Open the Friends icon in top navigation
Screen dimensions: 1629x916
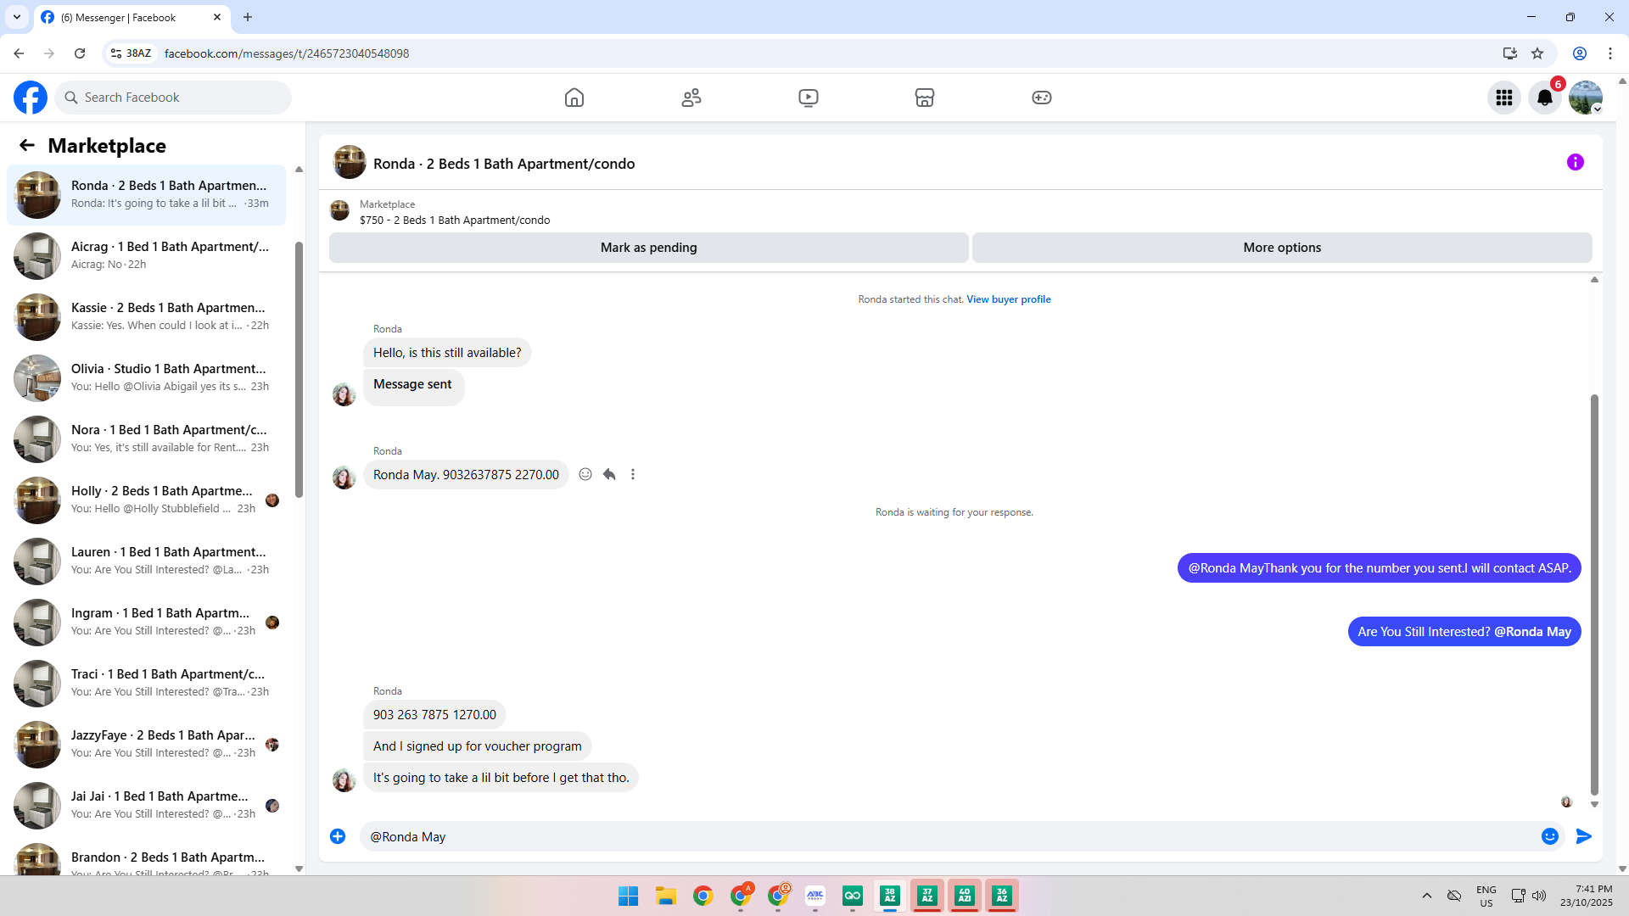(691, 98)
